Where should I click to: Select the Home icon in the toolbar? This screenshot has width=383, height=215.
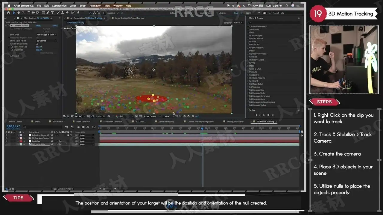coord(8,13)
